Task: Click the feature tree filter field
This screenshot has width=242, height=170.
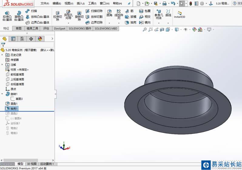Action: pyautogui.click(x=29, y=44)
